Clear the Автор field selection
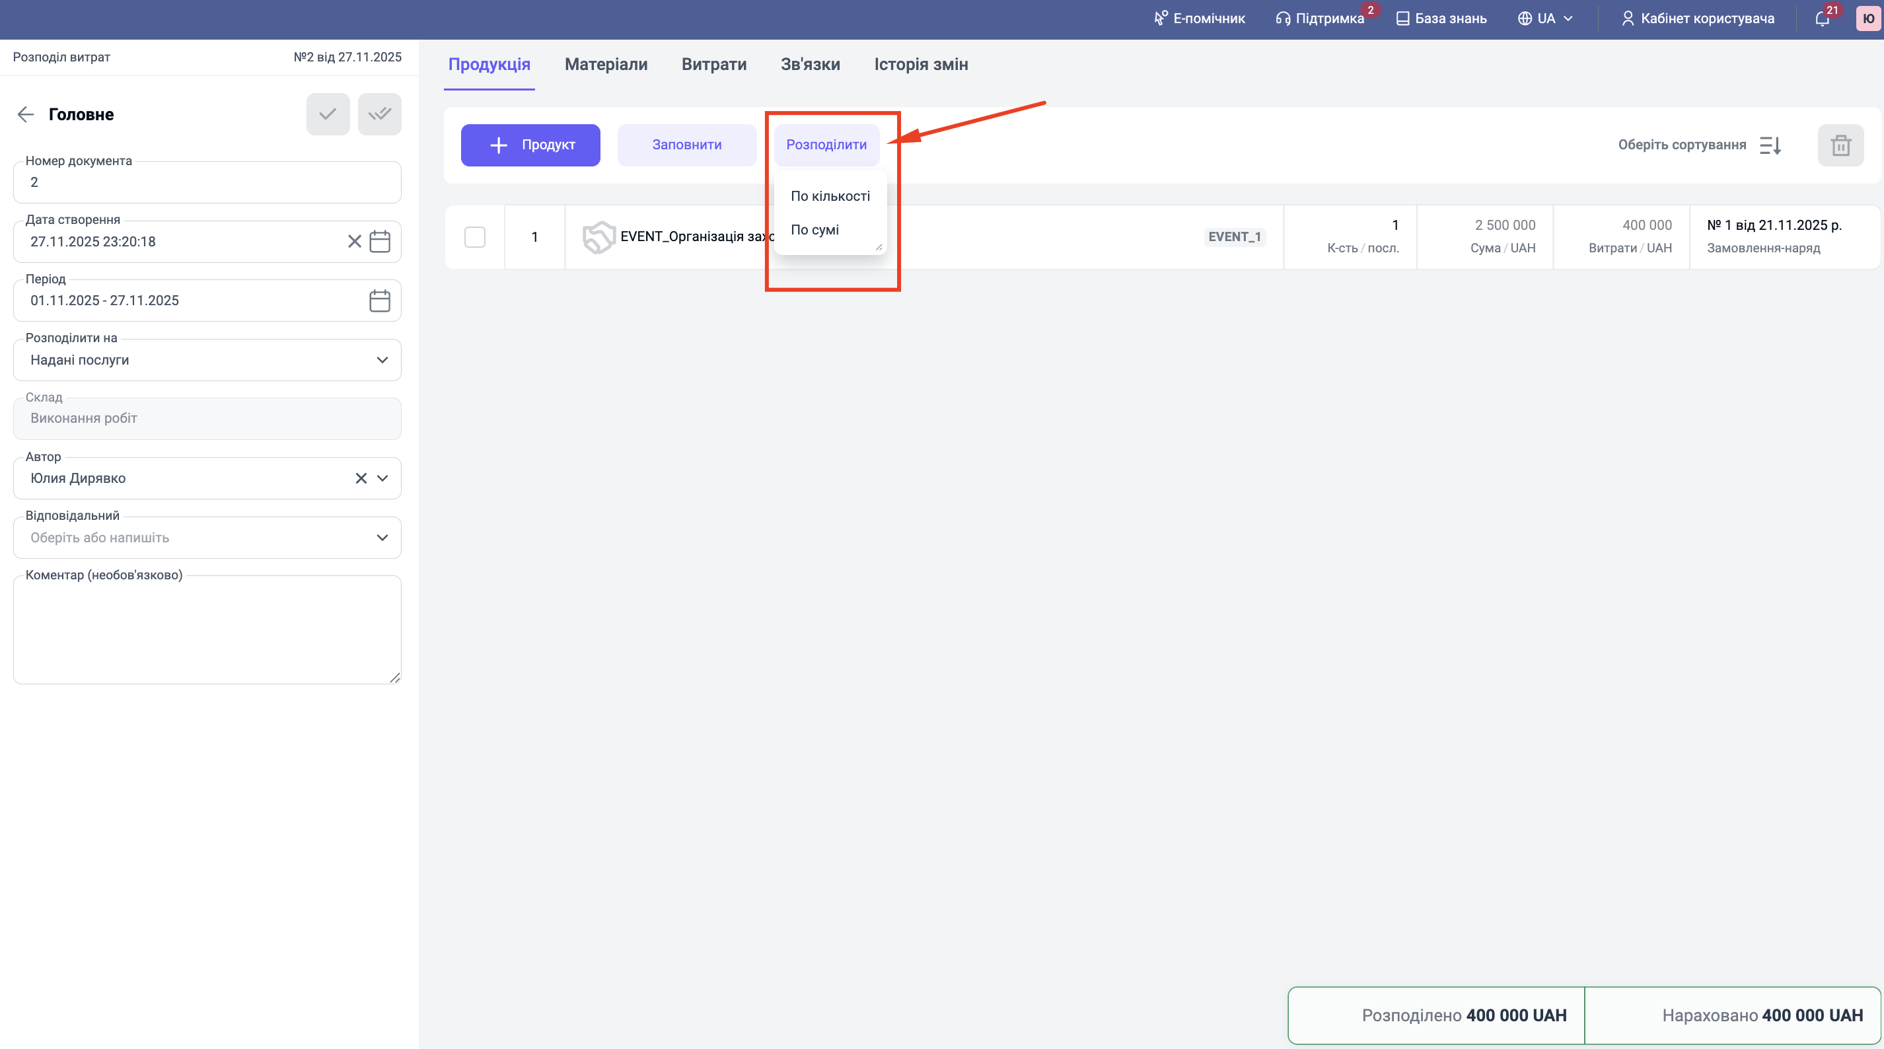1884x1049 pixels. (x=361, y=478)
